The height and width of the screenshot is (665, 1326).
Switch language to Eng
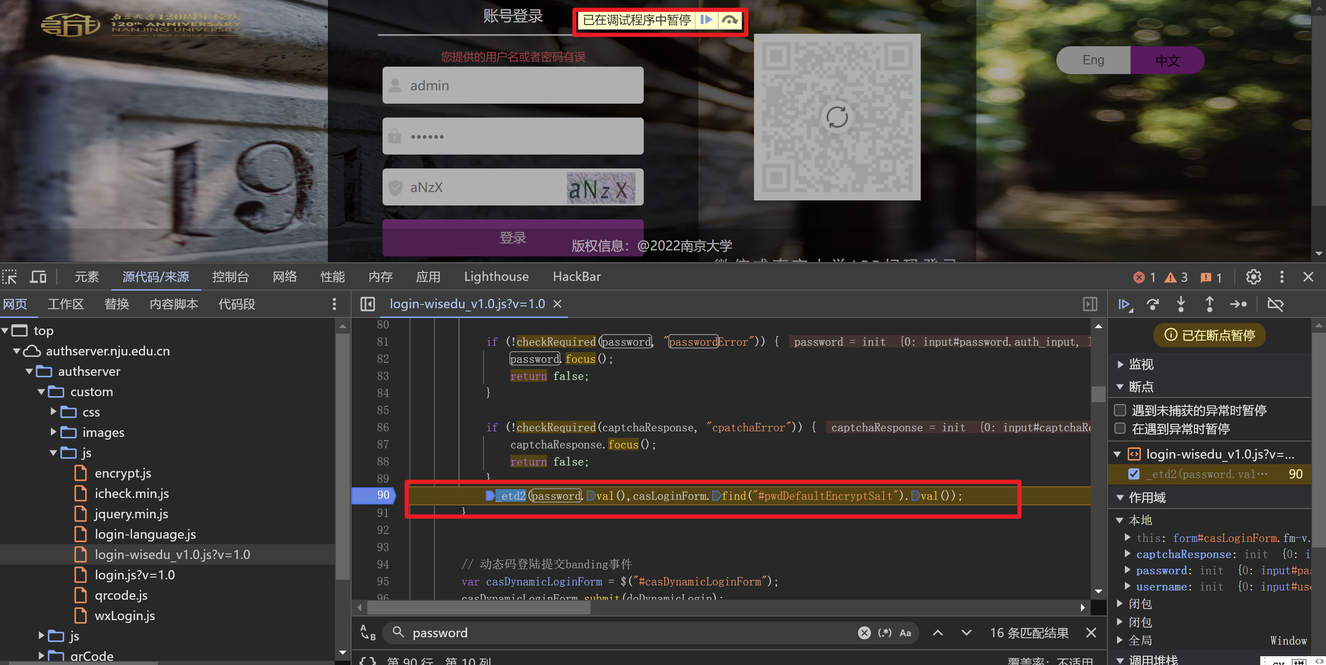(1093, 60)
